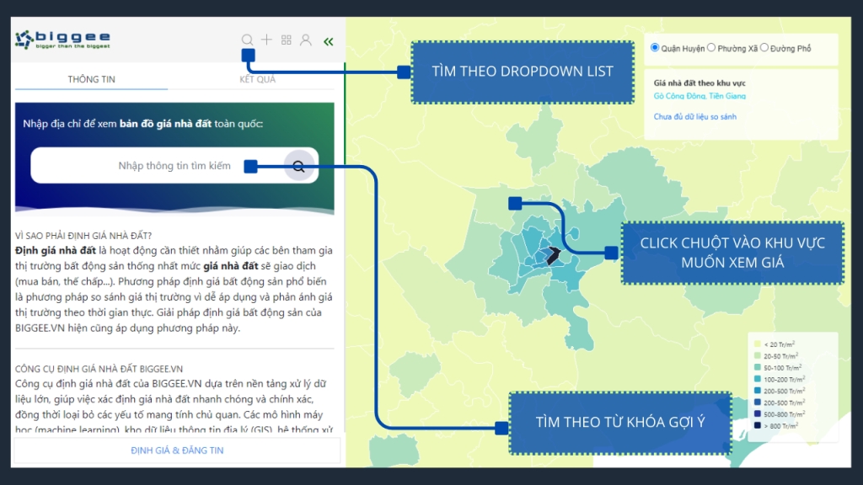Click 'Chưa đủ dữ liệu so sánh' link
The image size is (863, 485).
coord(694,116)
